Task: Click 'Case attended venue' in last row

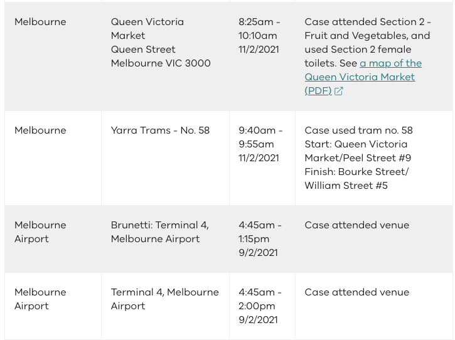Action: point(357,292)
